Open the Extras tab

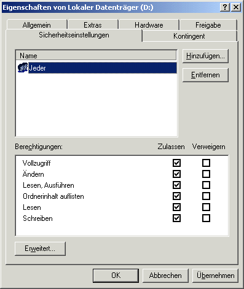(93, 25)
